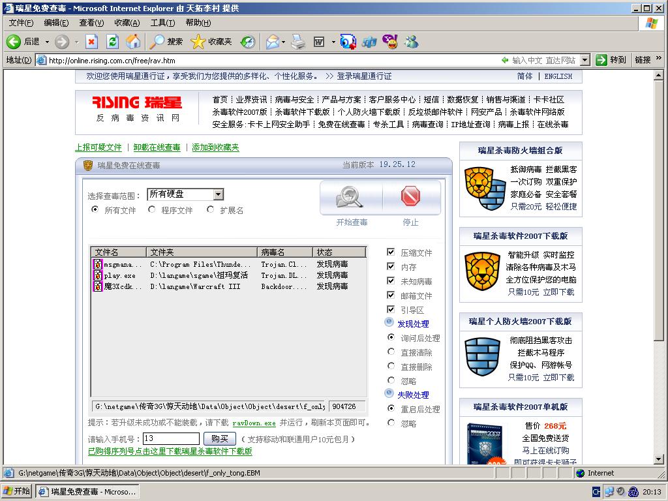The height and width of the screenshot is (501, 668).
Task: Click the blue brick firewall shield image
Action: click(482, 357)
